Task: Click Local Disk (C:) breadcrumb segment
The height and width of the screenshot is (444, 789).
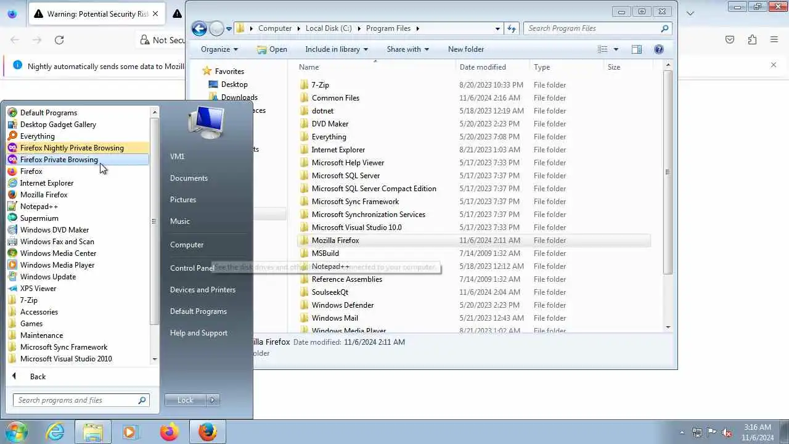Action: point(329,28)
